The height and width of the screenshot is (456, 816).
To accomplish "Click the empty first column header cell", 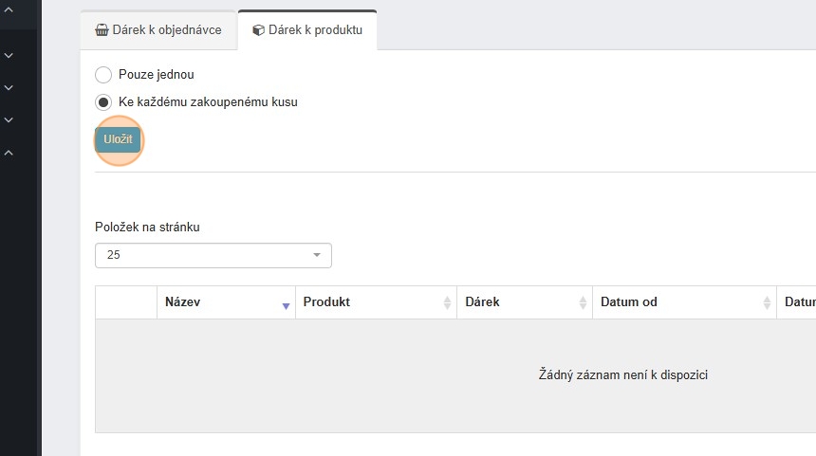I will [x=126, y=302].
